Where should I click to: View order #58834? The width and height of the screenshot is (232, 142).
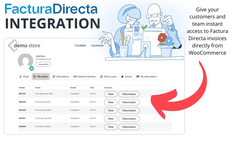(x=111, y=127)
